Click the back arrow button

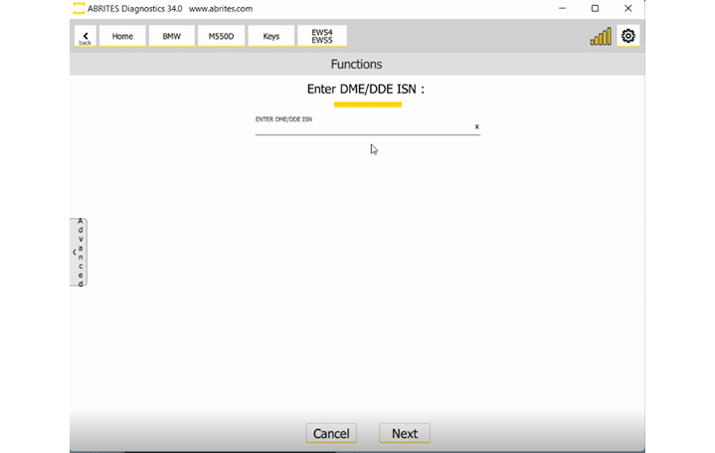pyautogui.click(x=85, y=37)
